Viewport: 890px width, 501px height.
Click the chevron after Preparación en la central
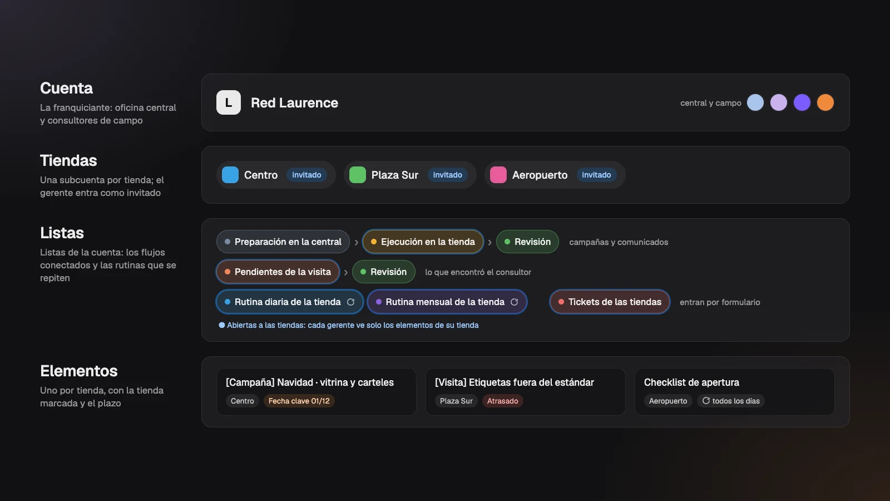(357, 242)
